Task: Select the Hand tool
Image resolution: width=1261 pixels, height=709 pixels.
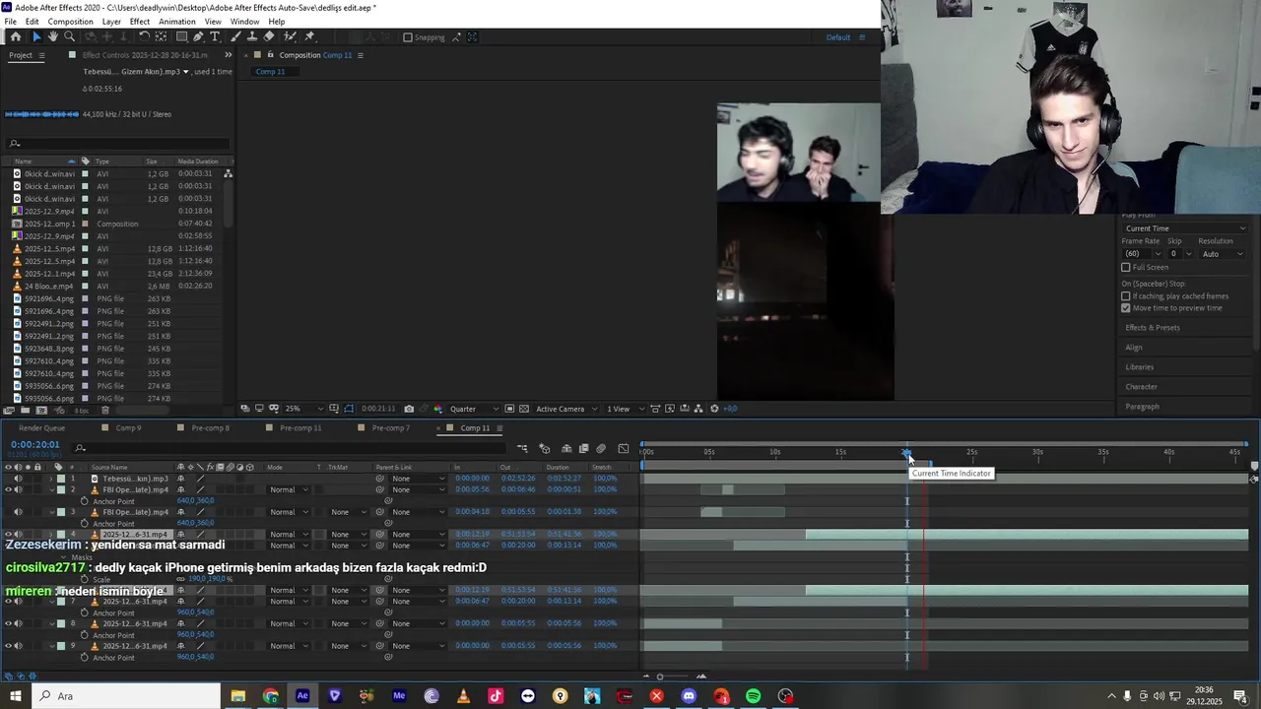Action: [53, 36]
